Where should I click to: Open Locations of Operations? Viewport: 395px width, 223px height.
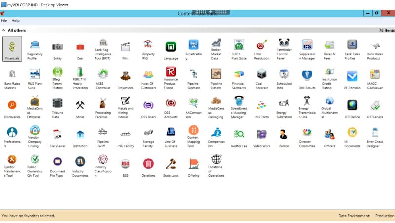coord(216,166)
